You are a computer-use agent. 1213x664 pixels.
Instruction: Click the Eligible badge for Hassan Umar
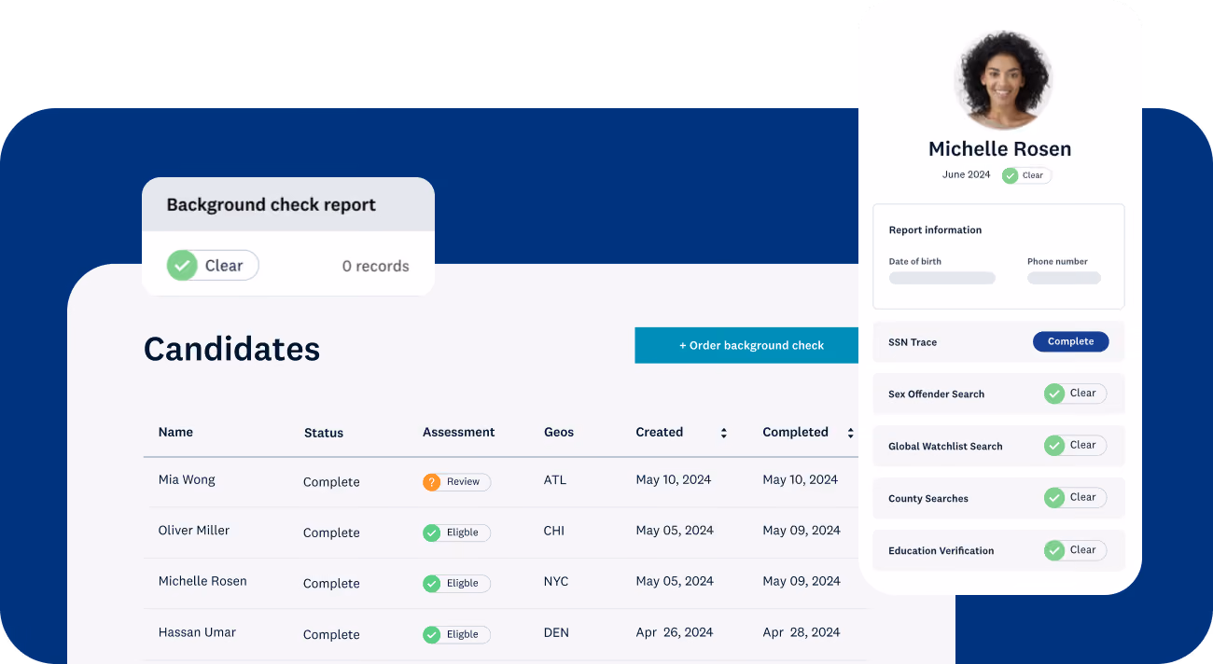[456, 634]
